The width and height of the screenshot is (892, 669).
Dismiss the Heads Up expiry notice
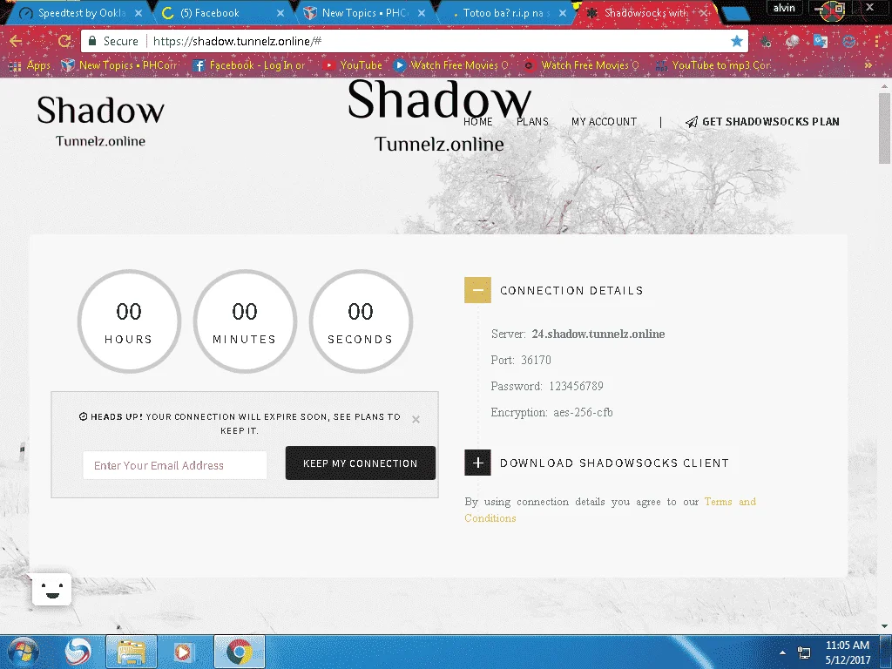416,419
